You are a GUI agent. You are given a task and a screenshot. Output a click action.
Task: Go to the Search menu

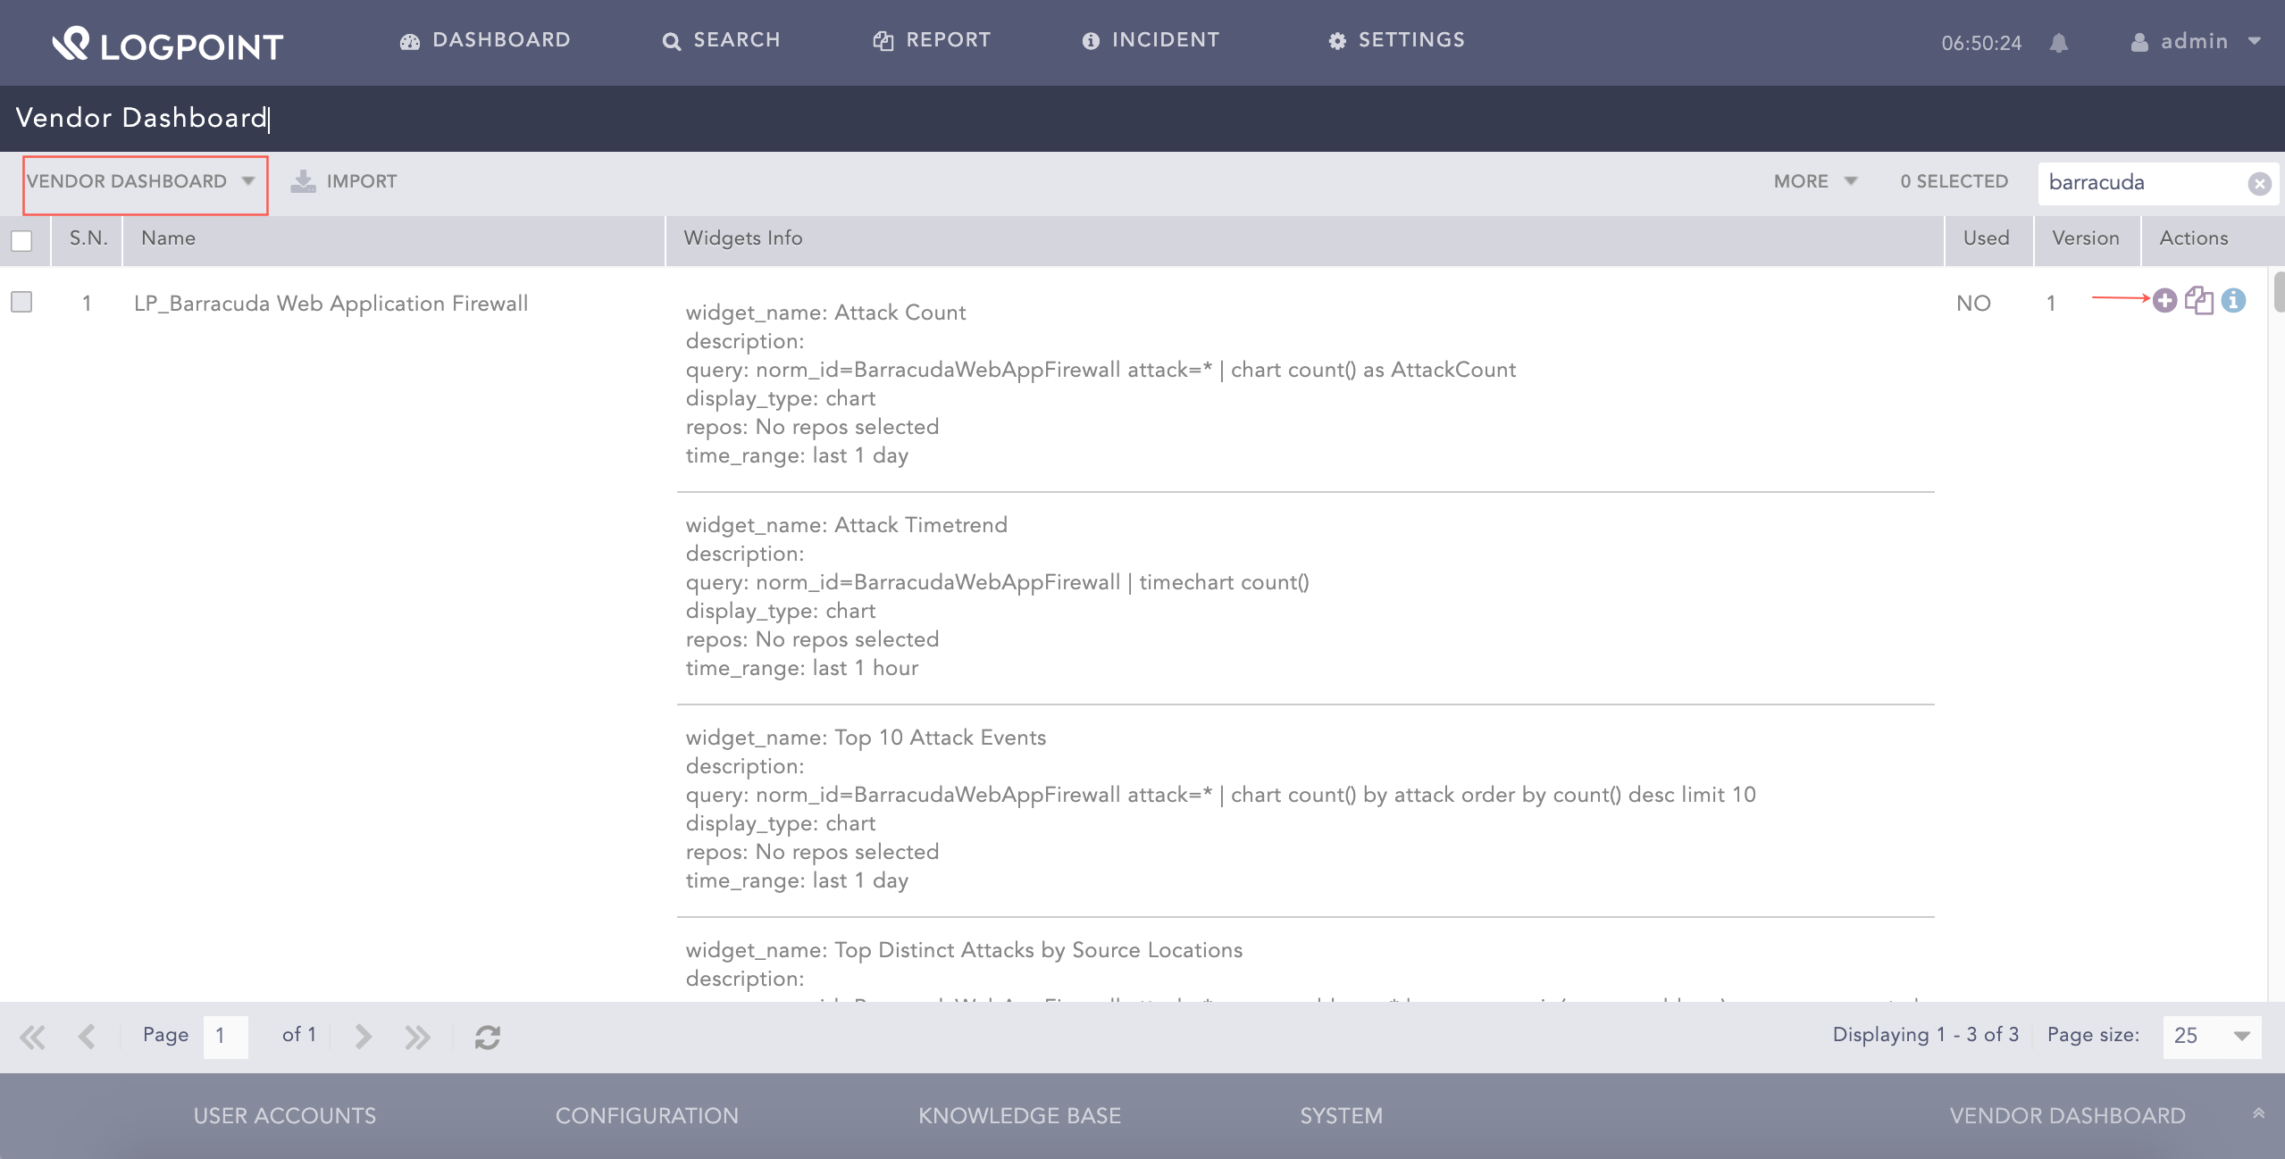point(722,40)
